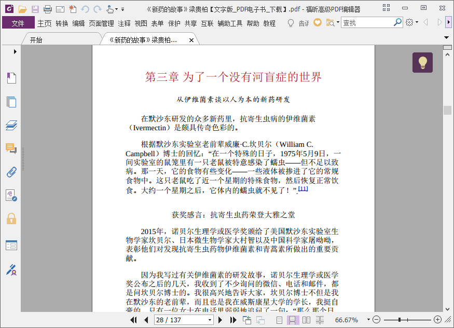Image resolution: width=454 pixels, height=328 pixels.
Task: Open the document tab list dropdown arrow
Action: (446, 38)
